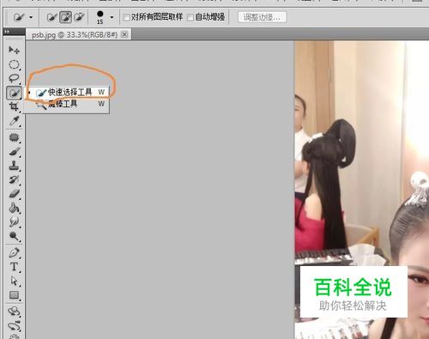The image size is (429, 339).
Task: Select the Clone Stamp tool
Action: [x=14, y=166]
